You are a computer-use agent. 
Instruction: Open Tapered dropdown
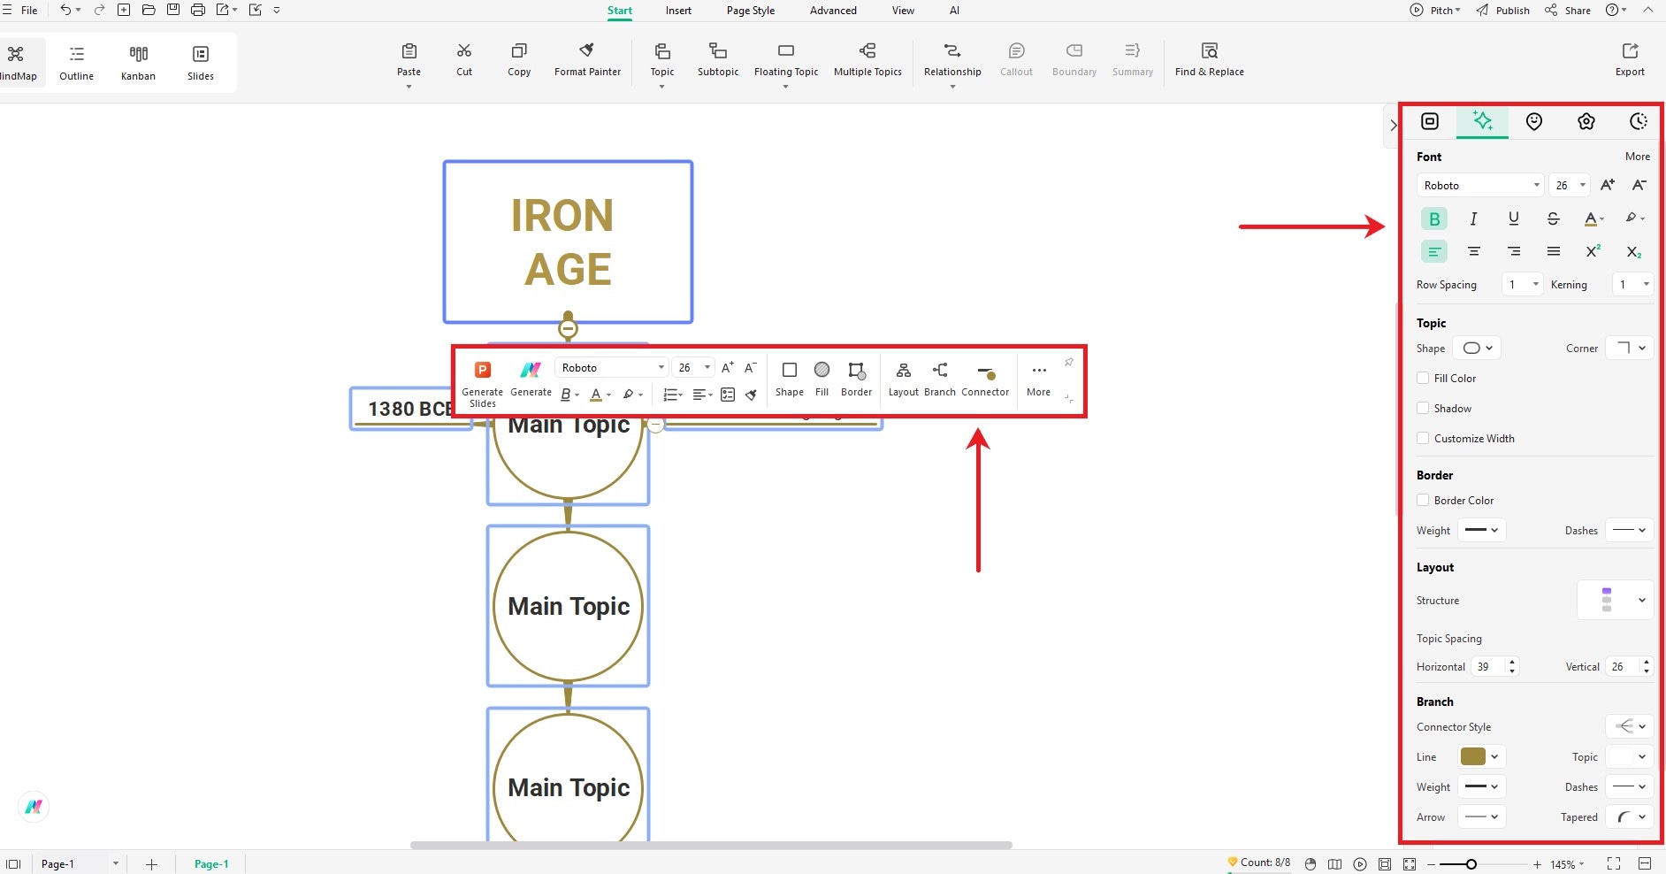[1629, 816]
